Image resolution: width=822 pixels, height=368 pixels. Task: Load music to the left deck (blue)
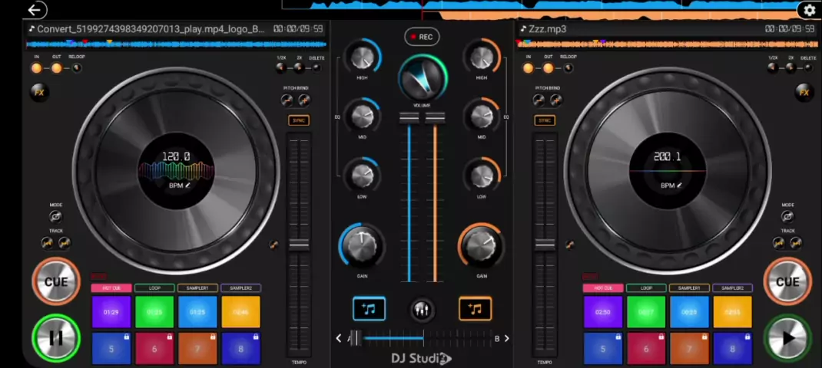pos(369,309)
